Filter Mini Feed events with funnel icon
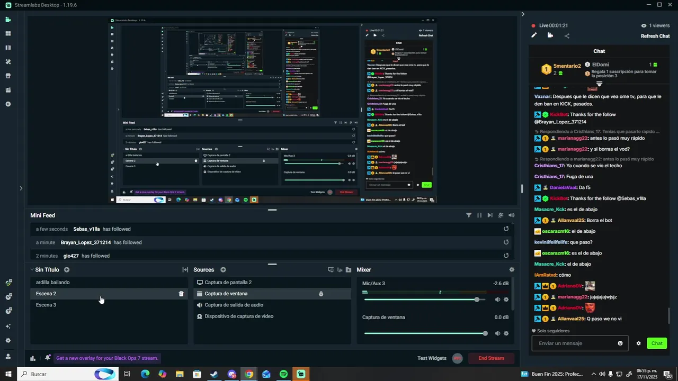The image size is (678, 381). pos(469,215)
